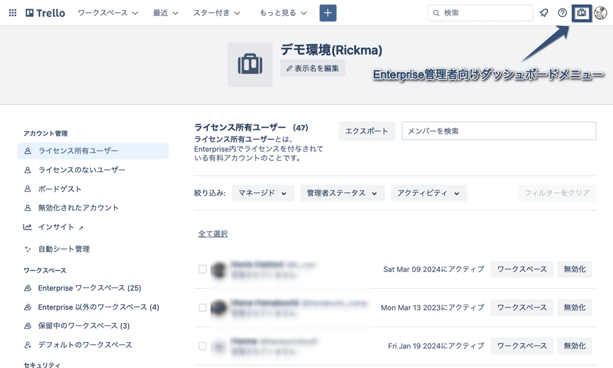Click 無効化 for Jan 19 2024 user
Viewport: 613px width, 368px height.
click(575, 346)
